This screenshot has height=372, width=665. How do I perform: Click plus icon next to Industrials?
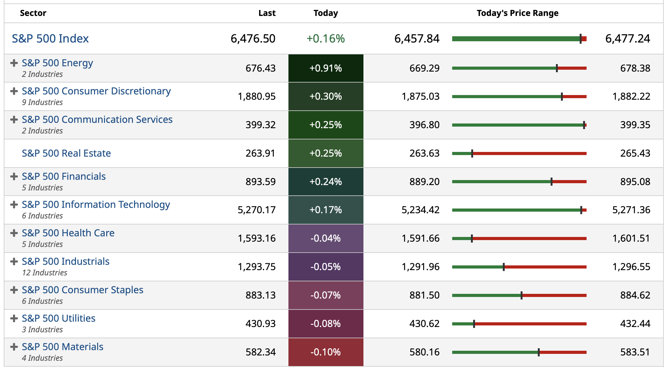14,262
